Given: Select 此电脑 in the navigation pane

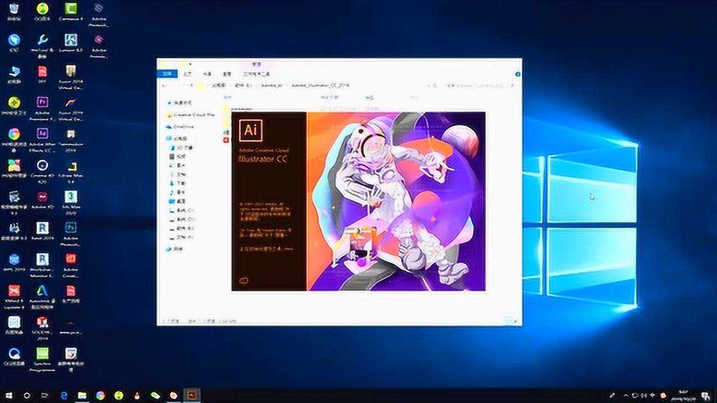Looking at the screenshot, I should 177,138.
